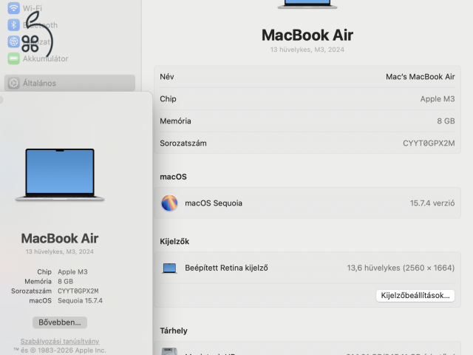Click the Beépített Retina kijelző display icon
The height and width of the screenshot is (355, 473).
pos(169,268)
